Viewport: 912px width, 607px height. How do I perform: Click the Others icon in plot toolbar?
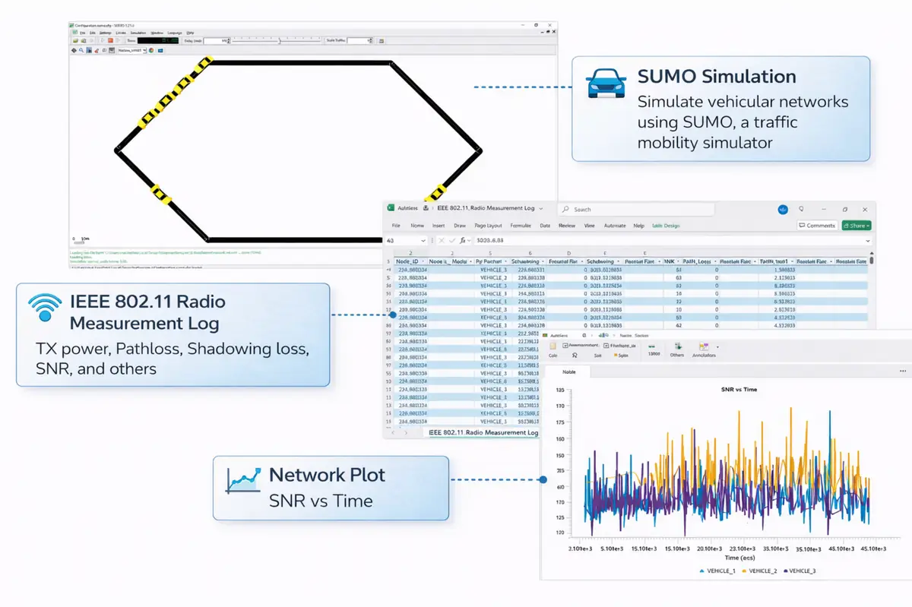point(676,347)
